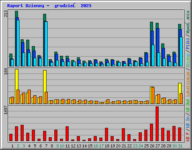Click the orange Lokalizacje legend label
Image resolution: width=192 pixels, height=150 pixels.
(188, 84)
